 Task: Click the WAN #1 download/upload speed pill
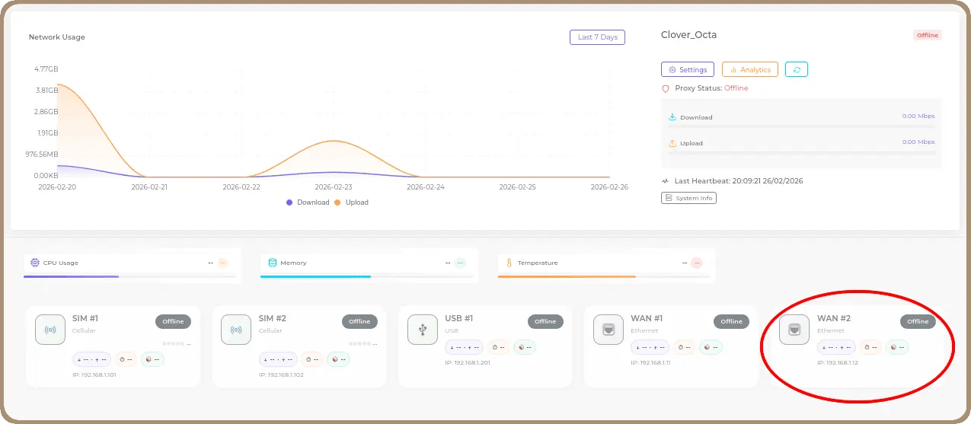(x=650, y=347)
